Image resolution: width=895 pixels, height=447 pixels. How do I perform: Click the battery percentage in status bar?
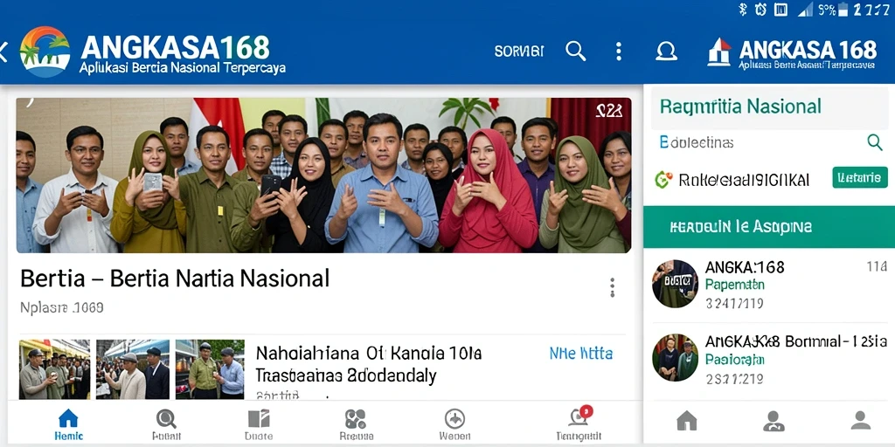[x=827, y=9]
